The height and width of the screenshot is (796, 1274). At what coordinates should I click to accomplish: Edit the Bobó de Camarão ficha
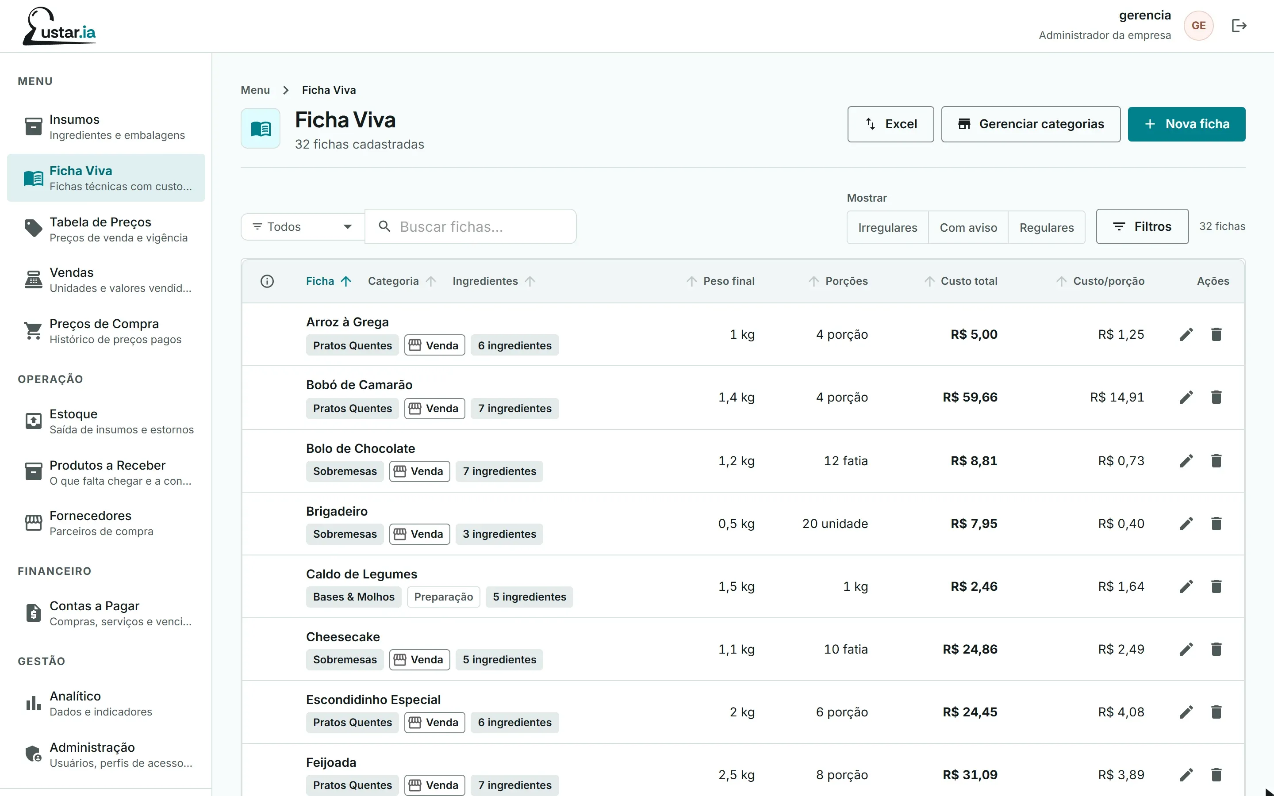tap(1186, 397)
